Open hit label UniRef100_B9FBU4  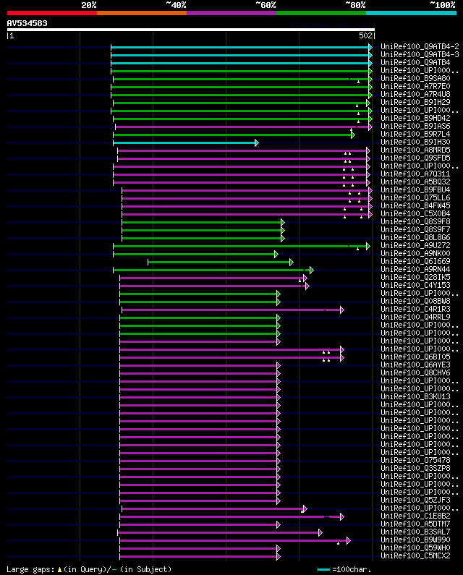(415, 189)
